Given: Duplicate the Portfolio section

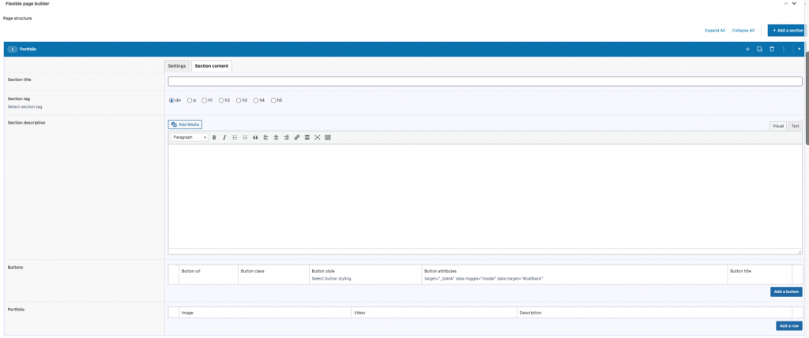Looking at the screenshot, I should [759, 50].
